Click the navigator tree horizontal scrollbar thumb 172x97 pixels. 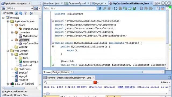point(14,88)
